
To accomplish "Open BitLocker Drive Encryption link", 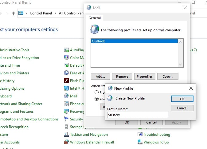I will [19, 57].
